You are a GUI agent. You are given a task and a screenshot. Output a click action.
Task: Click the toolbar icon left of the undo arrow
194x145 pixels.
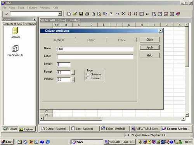[111, 14]
